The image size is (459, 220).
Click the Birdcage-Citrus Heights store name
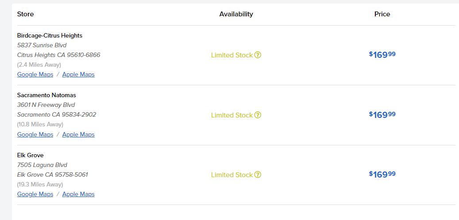50,36
